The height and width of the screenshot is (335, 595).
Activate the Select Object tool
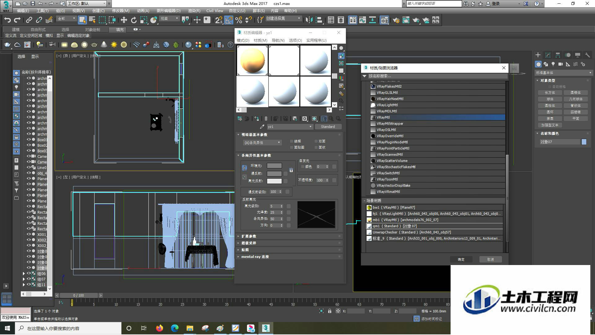coord(82,20)
